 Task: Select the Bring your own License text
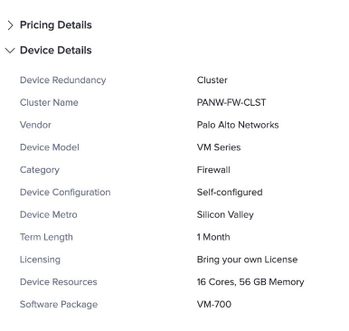pyautogui.click(x=247, y=260)
